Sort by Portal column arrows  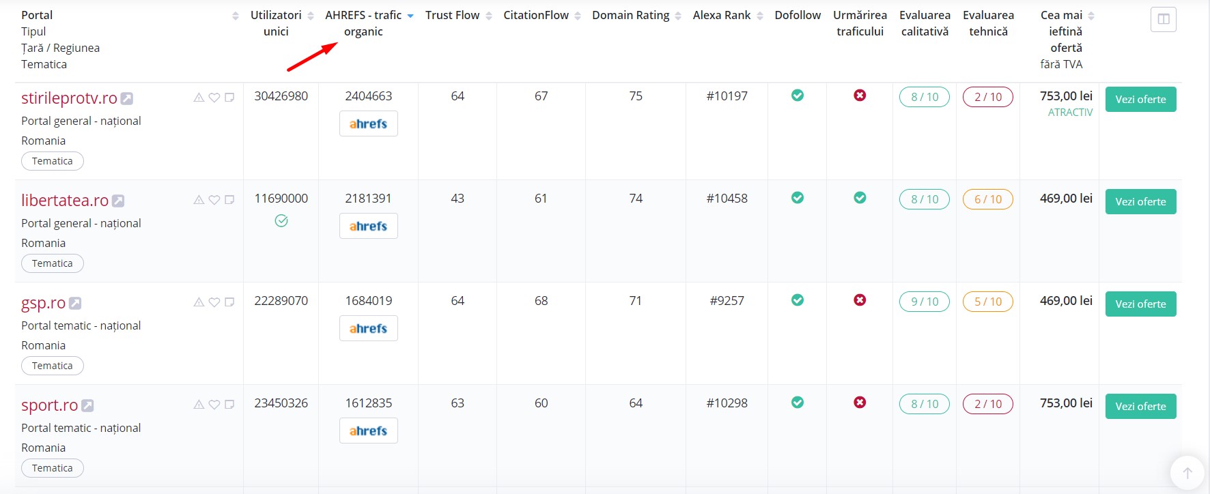(236, 16)
